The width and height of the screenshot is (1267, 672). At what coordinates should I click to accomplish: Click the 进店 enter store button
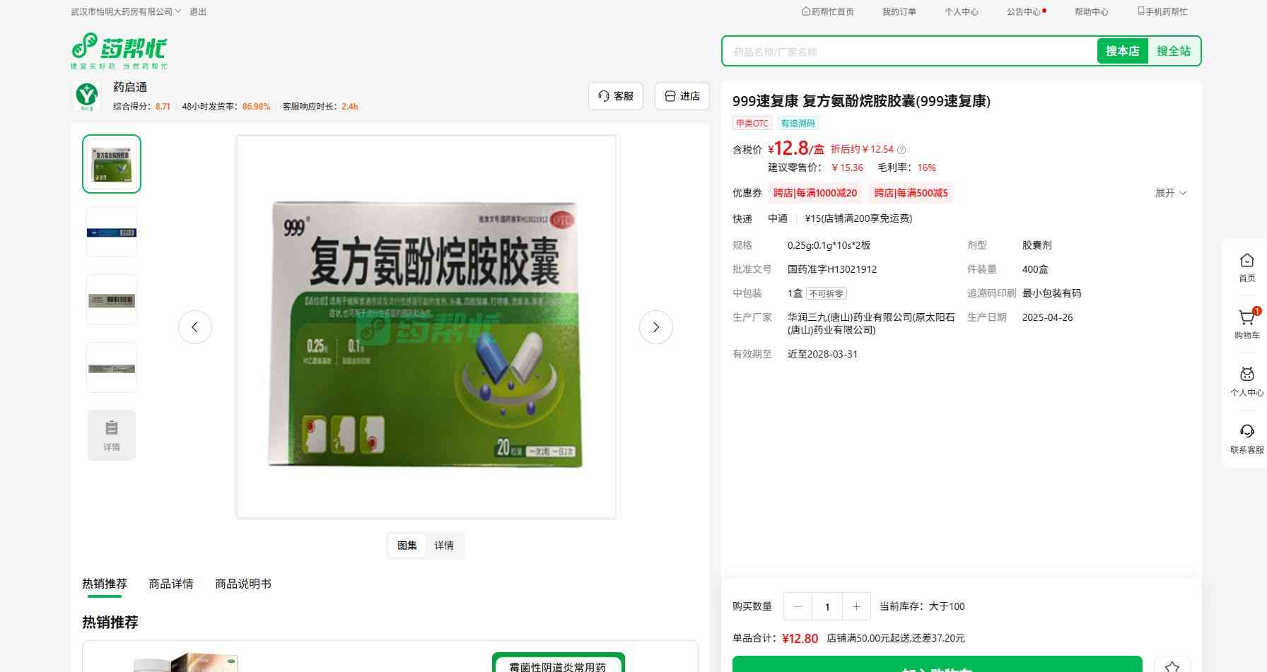point(682,96)
